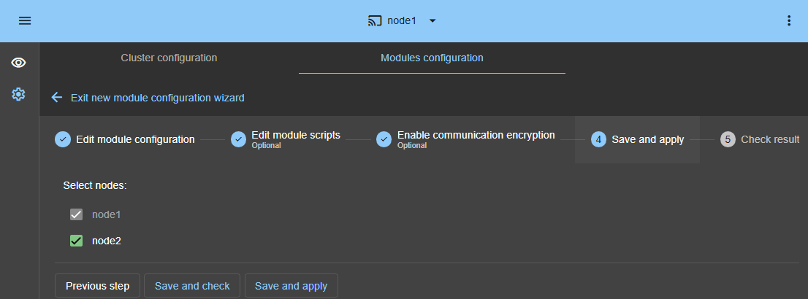
Task: Switch to the Cluster configuration tab
Action: pyautogui.click(x=169, y=58)
